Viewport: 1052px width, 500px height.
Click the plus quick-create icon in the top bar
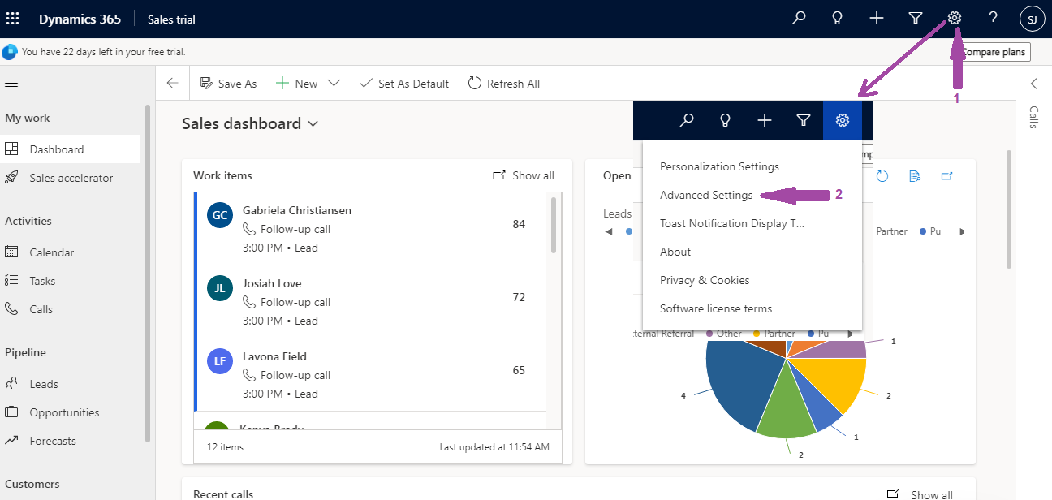coord(877,19)
